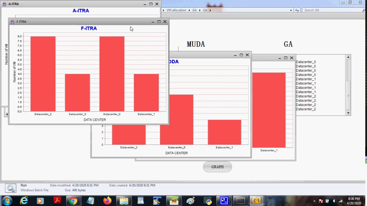Viewport: 367px width, 206px height.
Task: Click Java icon in A-ITRA title bar
Action: tap(4, 4)
